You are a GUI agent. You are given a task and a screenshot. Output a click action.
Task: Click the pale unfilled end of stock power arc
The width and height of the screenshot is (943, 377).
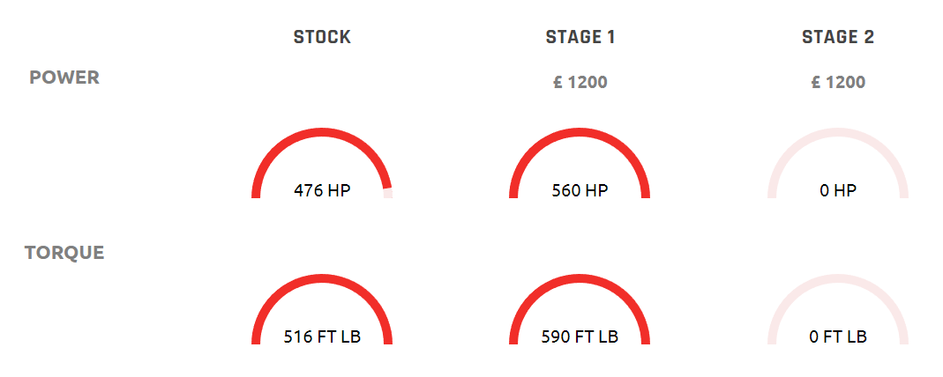coord(388,193)
